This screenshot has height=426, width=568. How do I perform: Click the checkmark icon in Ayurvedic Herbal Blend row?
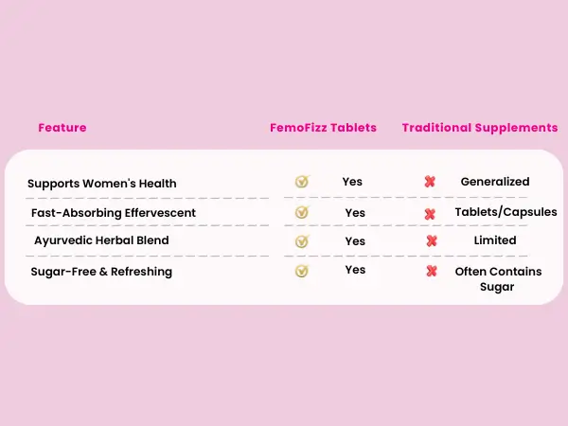(x=302, y=241)
